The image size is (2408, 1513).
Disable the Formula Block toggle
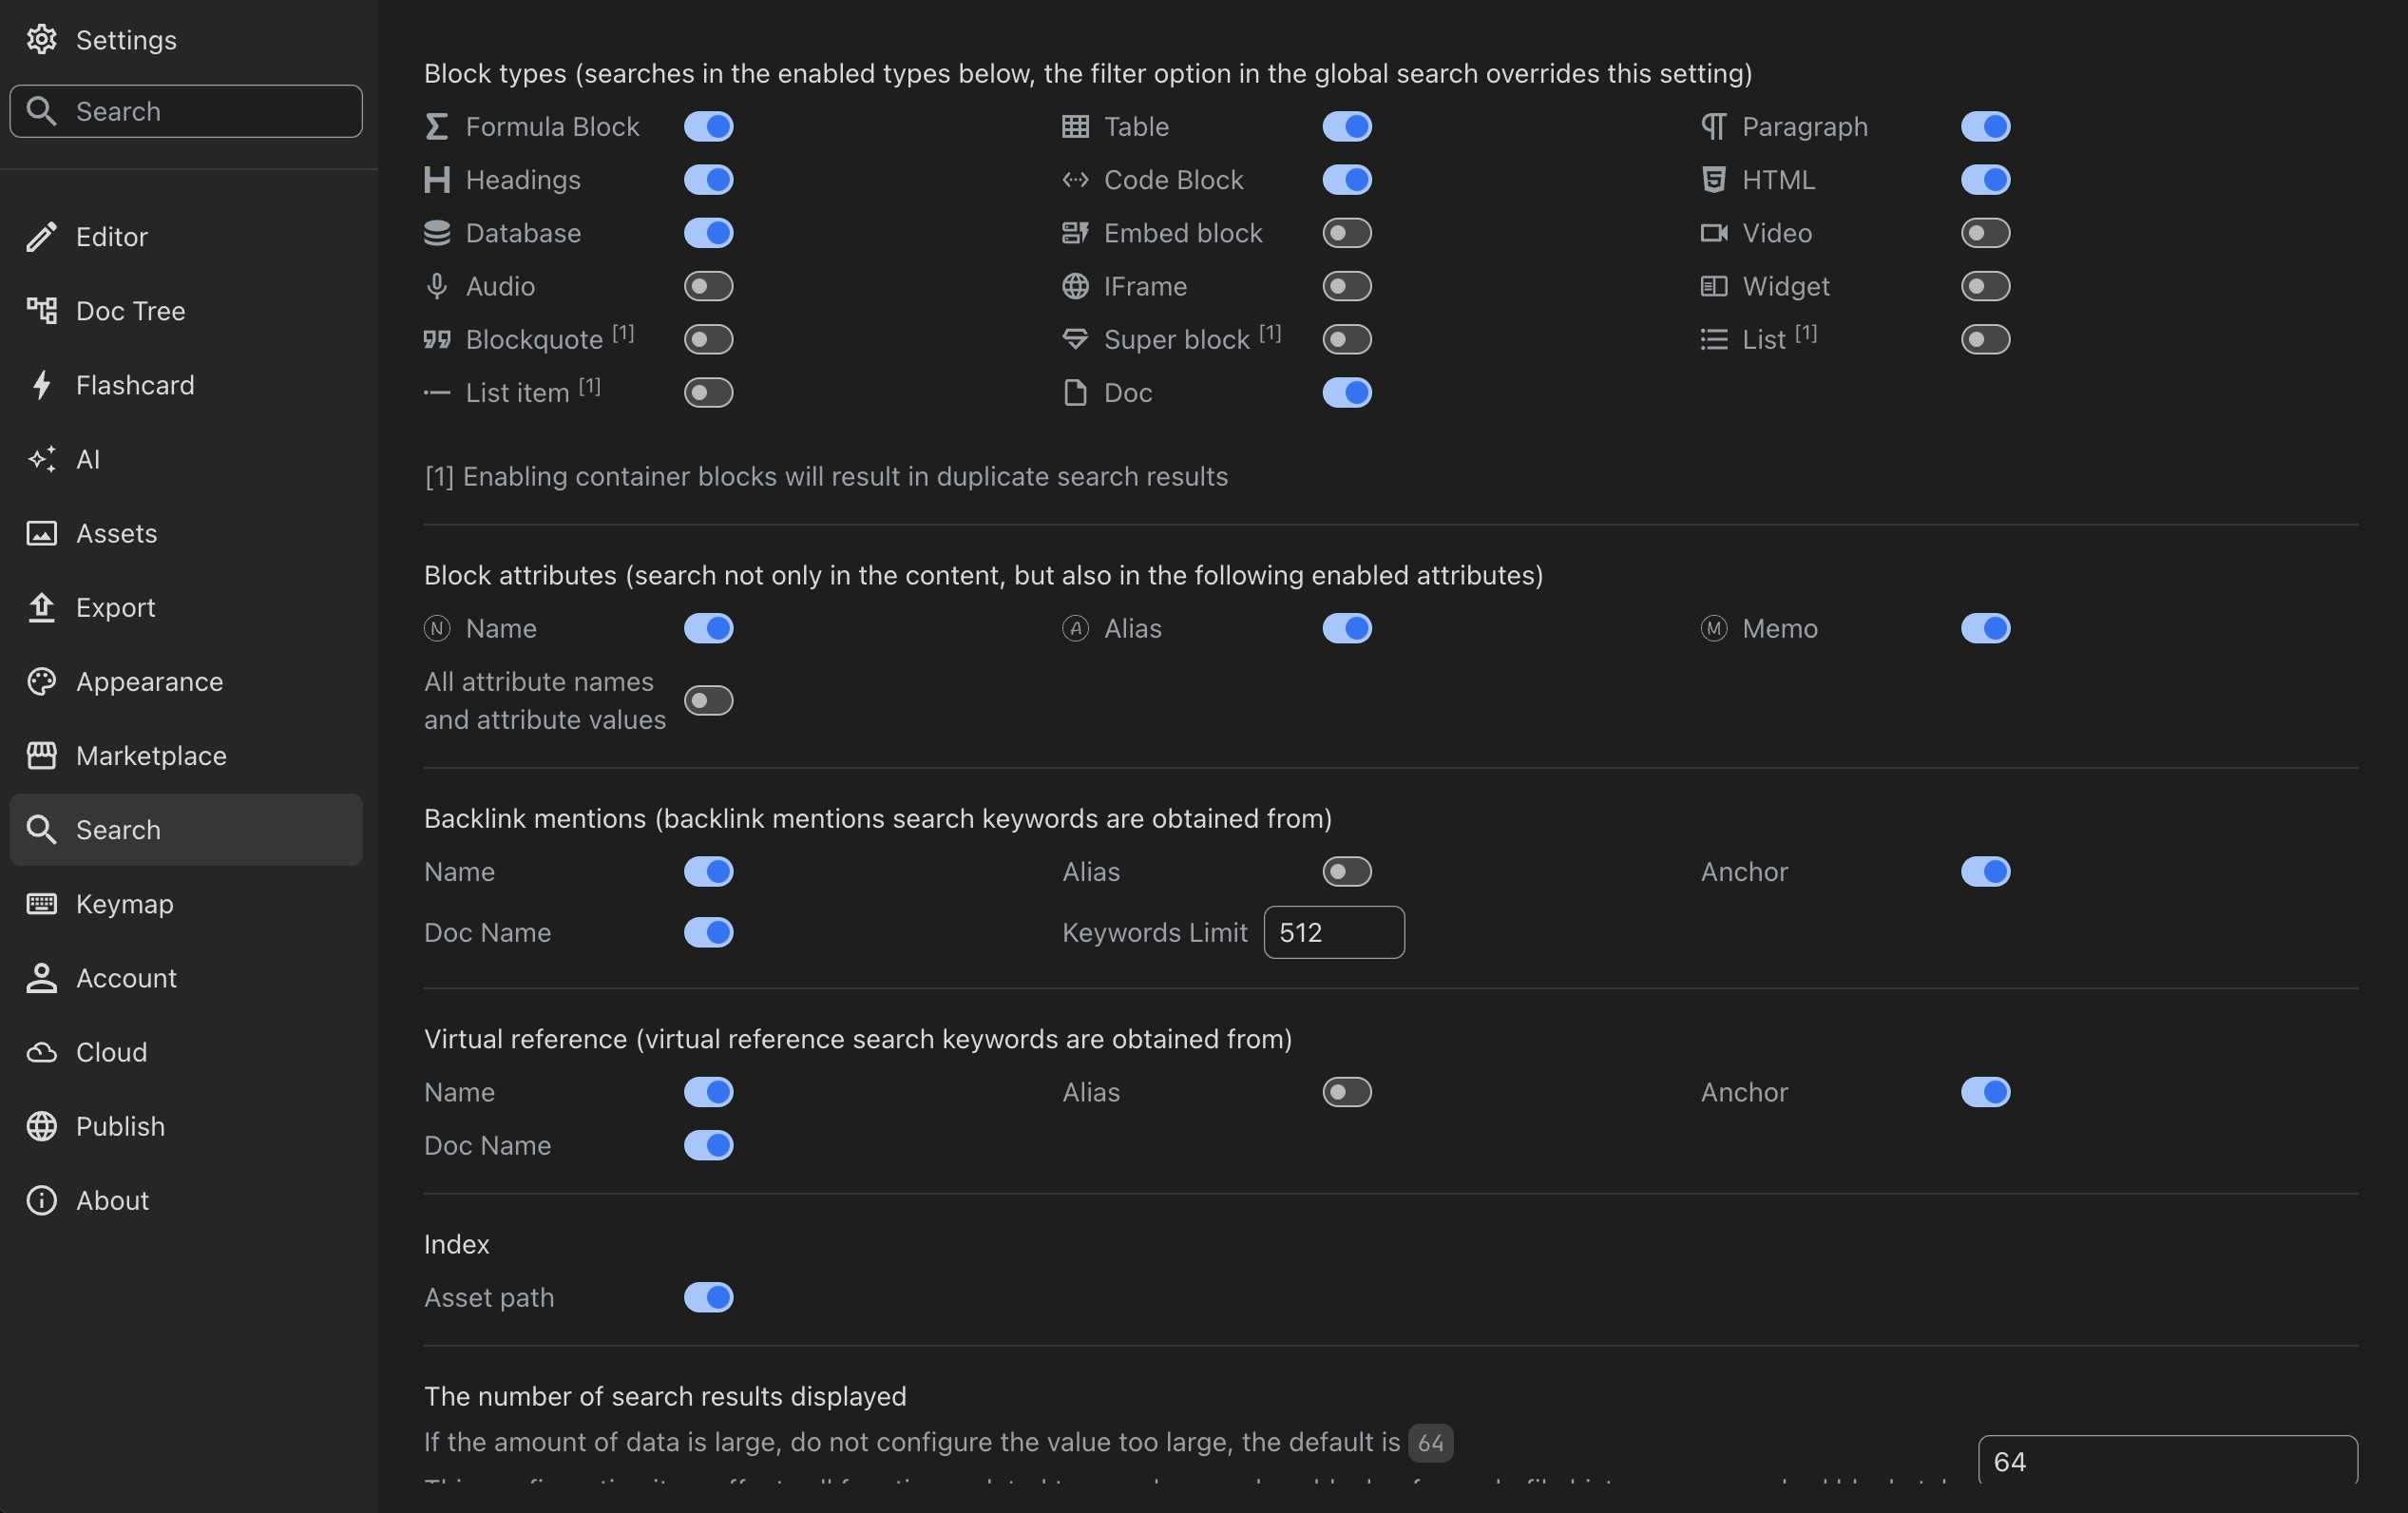709,126
